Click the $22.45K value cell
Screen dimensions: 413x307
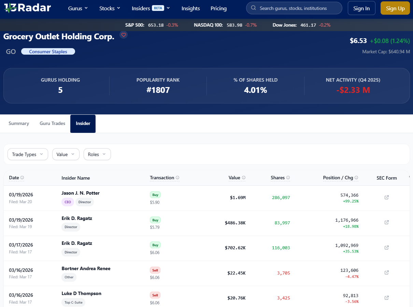pyautogui.click(x=237, y=273)
